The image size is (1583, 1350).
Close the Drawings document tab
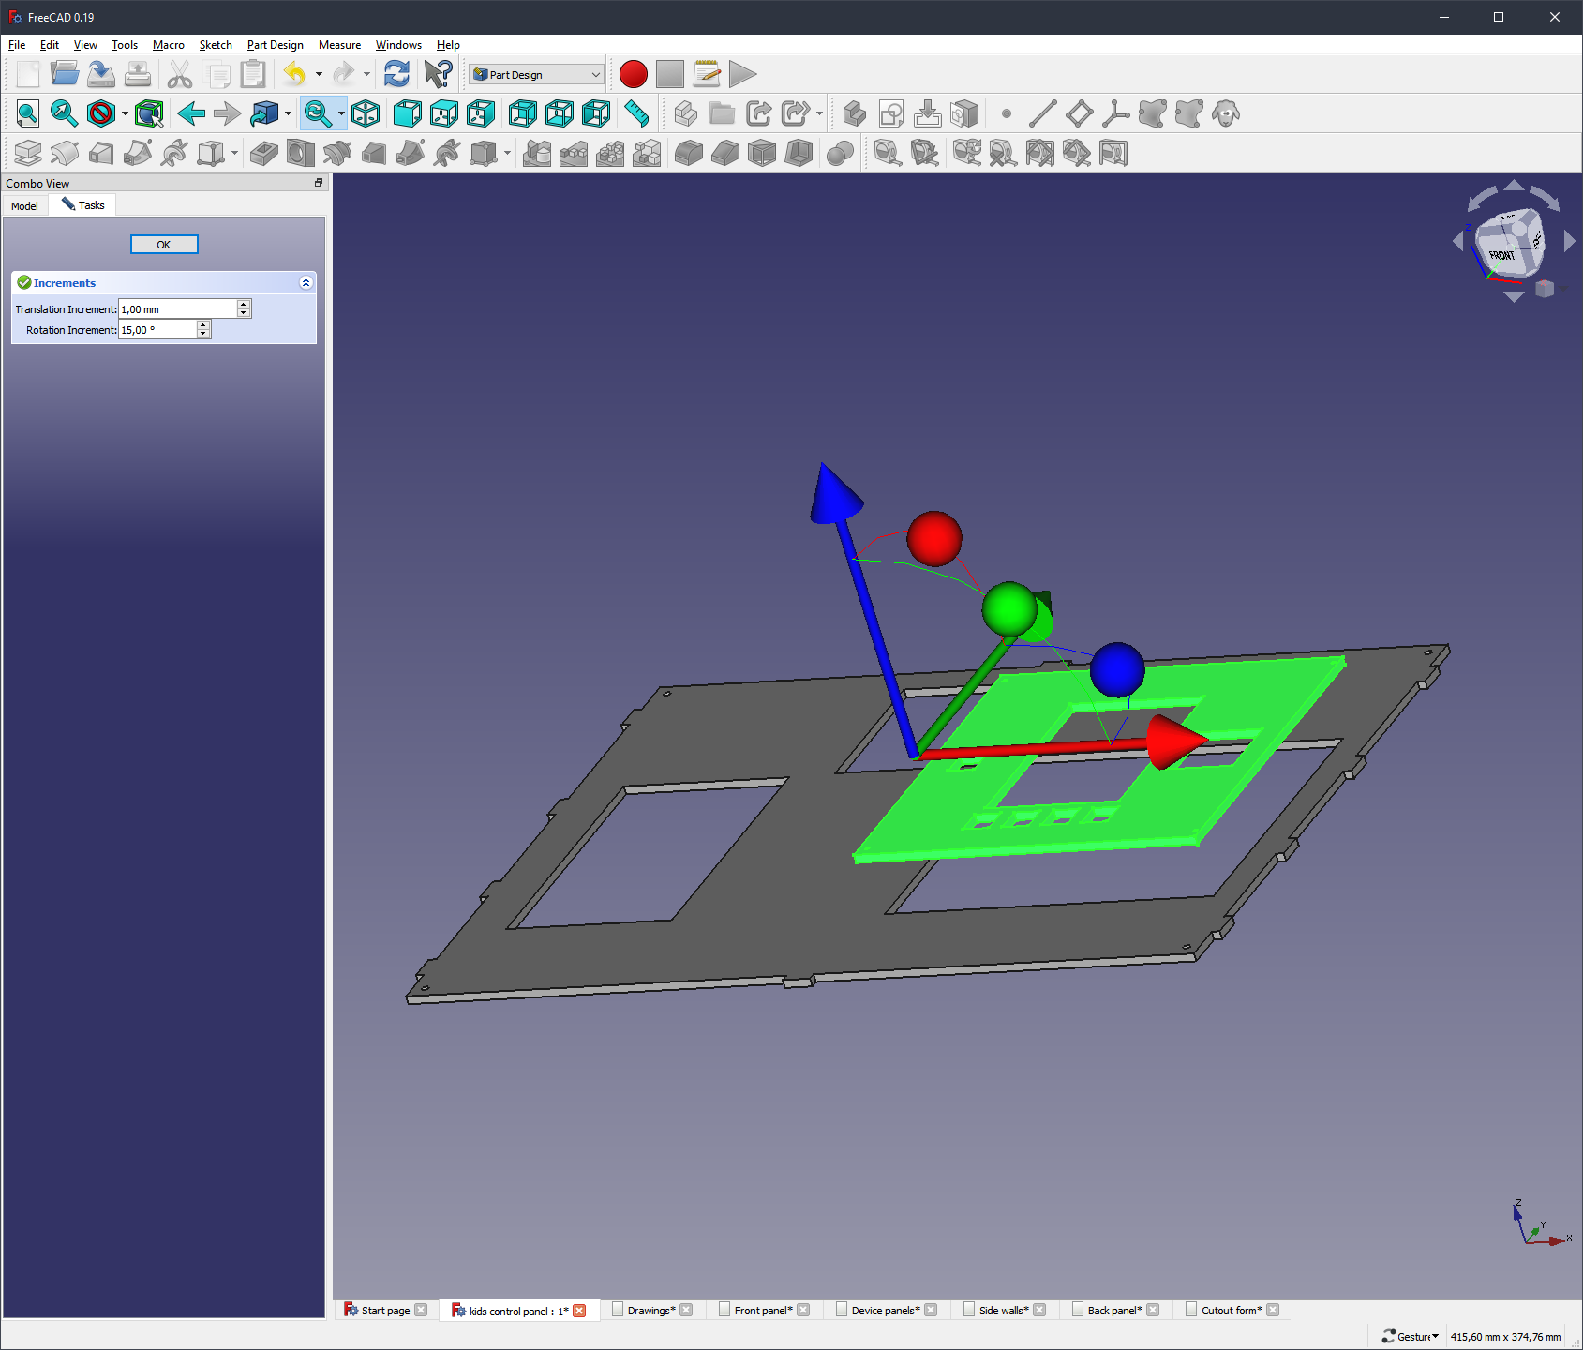(x=688, y=1310)
